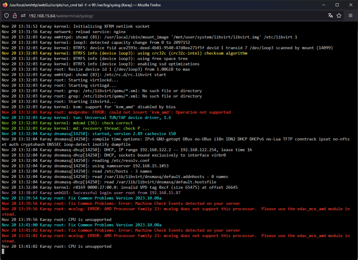Image resolution: width=358 pixels, height=260 pixels.
Task: Click 13:39:56 mcelog ERROR AMD Processor line
Action: click(175, 212)
